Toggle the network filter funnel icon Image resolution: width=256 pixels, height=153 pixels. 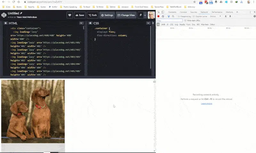(x=169, y=16)
